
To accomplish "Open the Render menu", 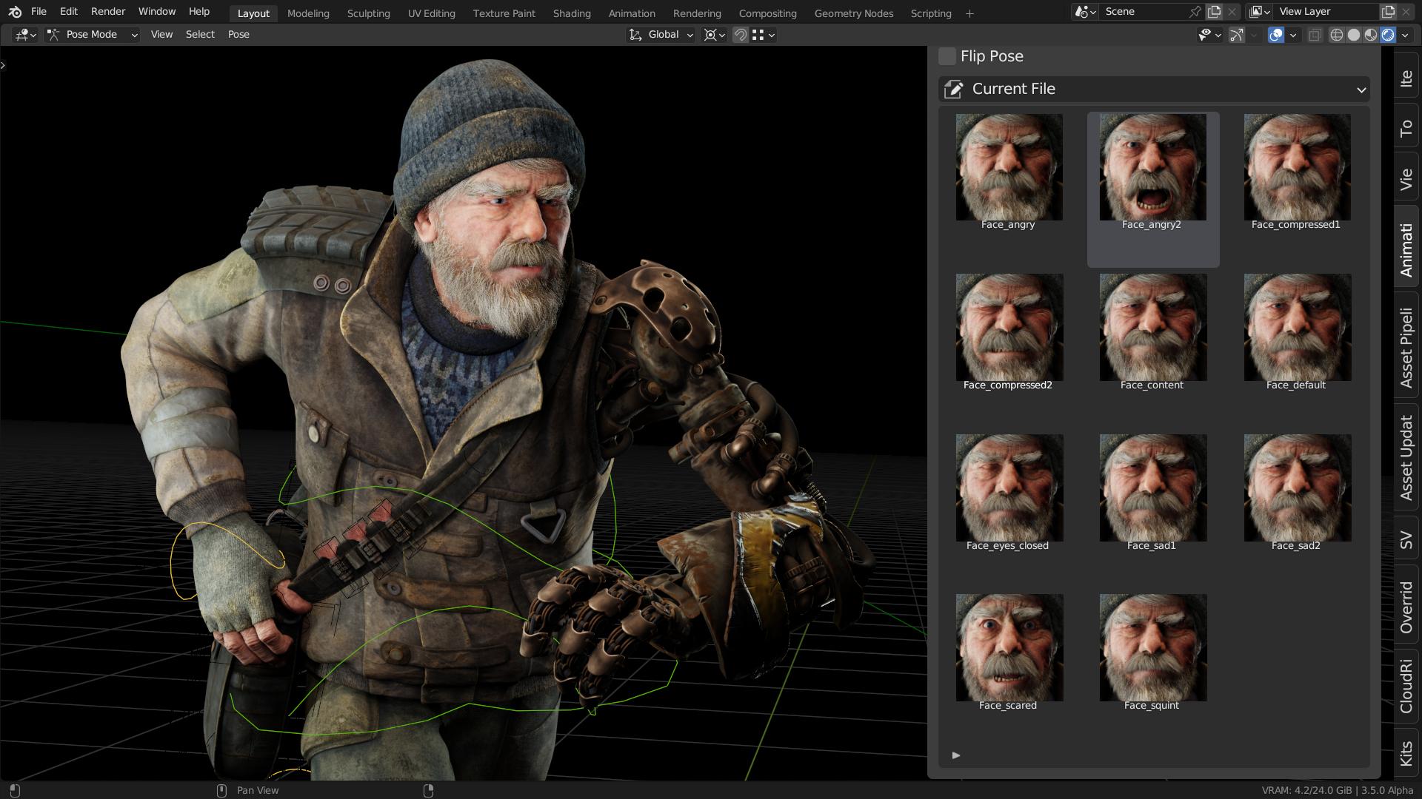I will point(107,12).
